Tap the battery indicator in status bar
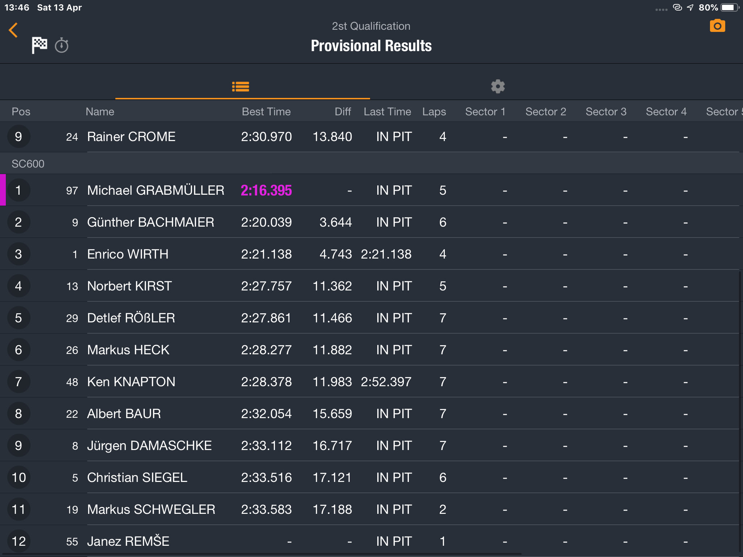The width and height of the screenshot is (743, 557). click(x=730, y=8)
